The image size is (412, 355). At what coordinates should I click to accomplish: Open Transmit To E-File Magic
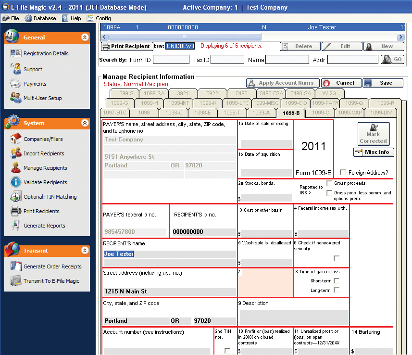pos(51,281)
